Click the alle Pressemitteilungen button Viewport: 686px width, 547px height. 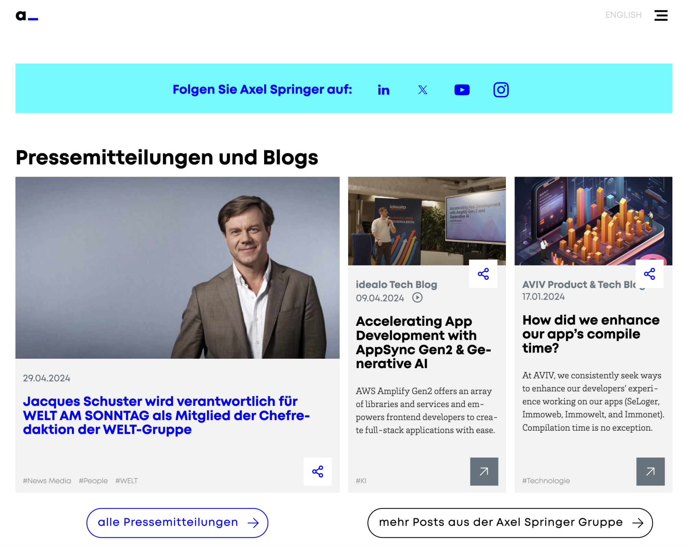177,522
